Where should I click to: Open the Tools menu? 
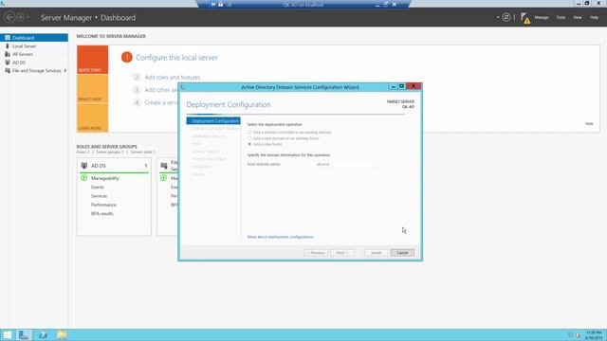pos(561,17)
